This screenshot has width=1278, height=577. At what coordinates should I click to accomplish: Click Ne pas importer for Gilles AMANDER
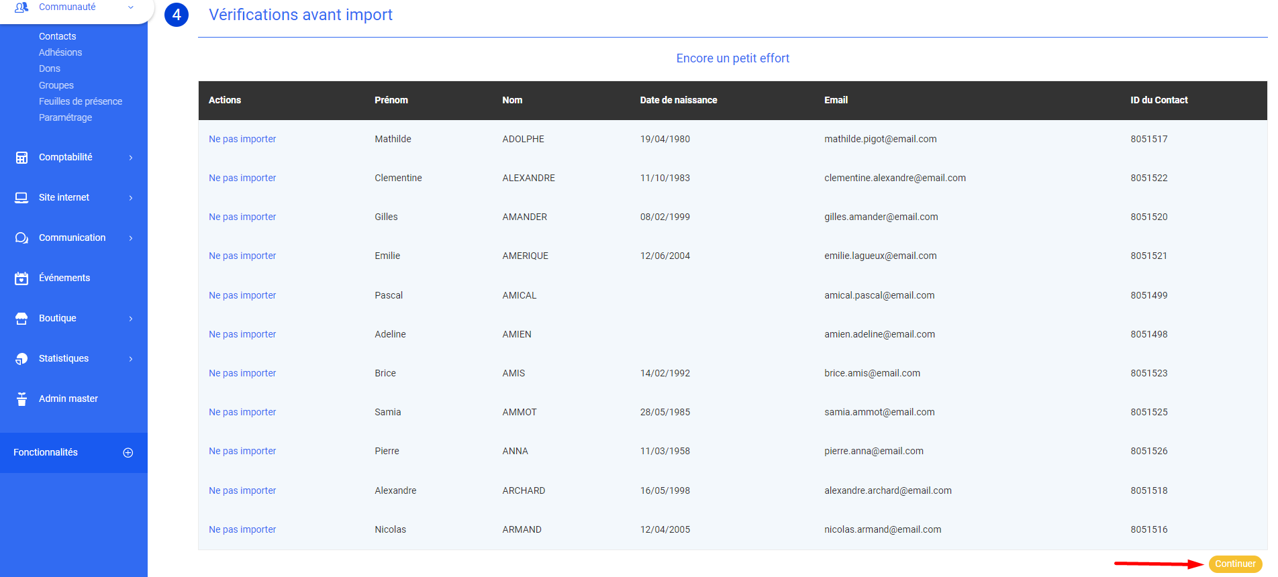tap(242, 217)
